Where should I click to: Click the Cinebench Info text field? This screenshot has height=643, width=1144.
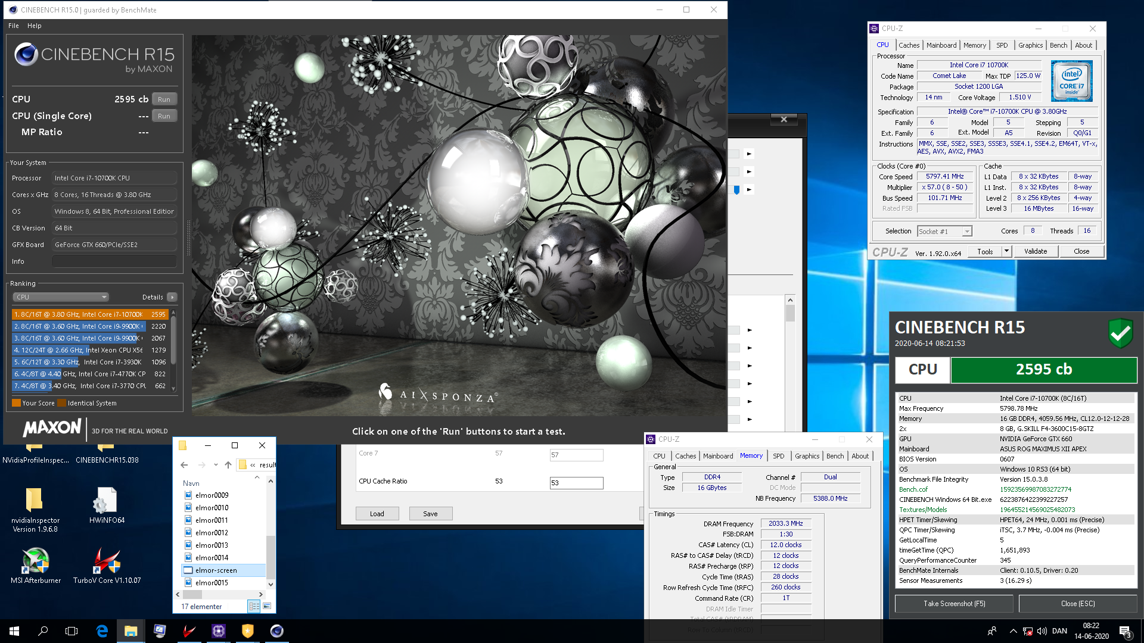pyautogui.click(x=114, y=261)
